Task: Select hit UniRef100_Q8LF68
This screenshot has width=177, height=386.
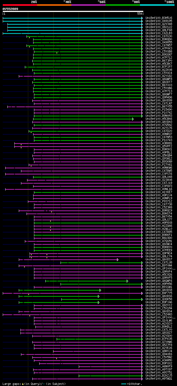Action: (x=159, y=30)
